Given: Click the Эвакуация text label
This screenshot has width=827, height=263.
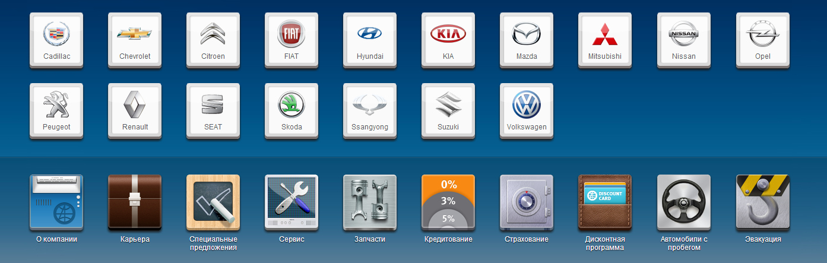Looking at the screenshot, I should 763,239.
